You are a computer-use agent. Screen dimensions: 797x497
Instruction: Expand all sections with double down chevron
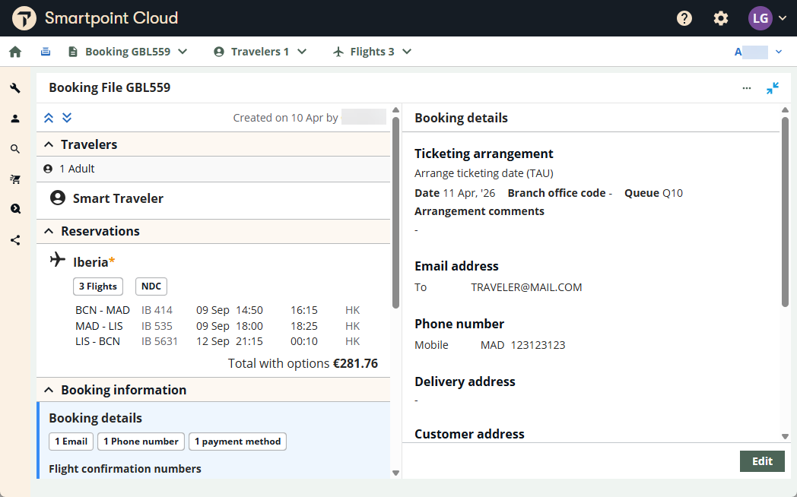coord(67,118)
